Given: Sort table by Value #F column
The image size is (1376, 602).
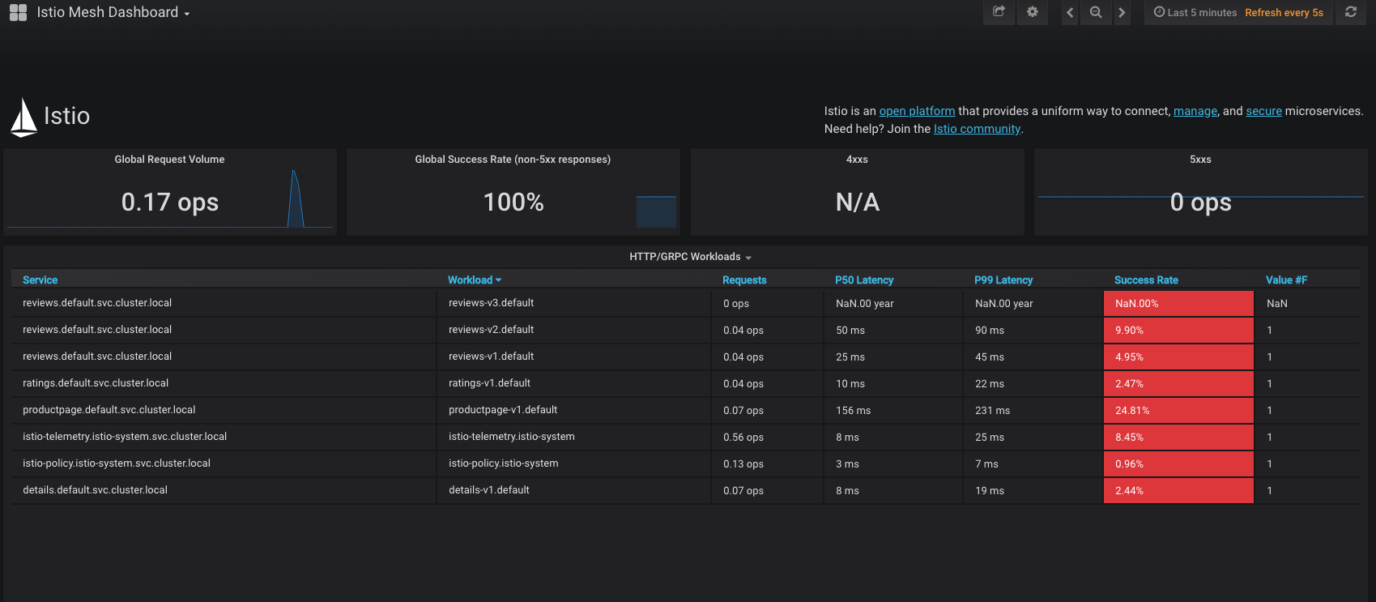Looking at the screenshot, I should [1286, 280].
